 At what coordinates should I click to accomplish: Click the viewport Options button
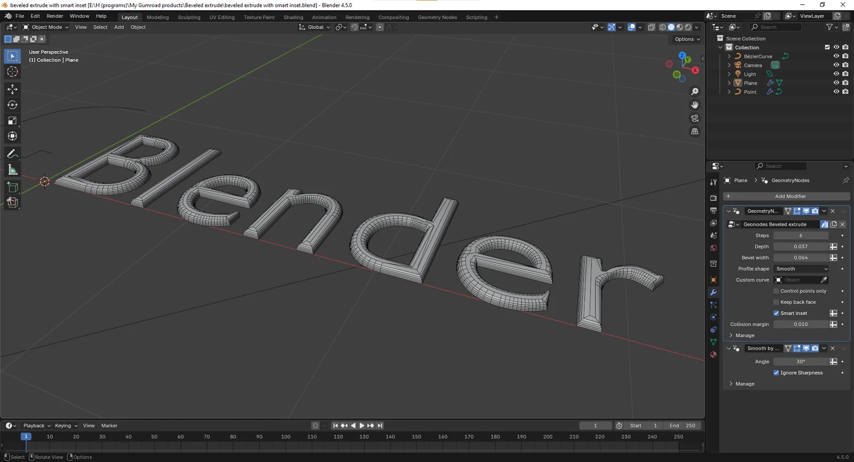pos(686,39)
